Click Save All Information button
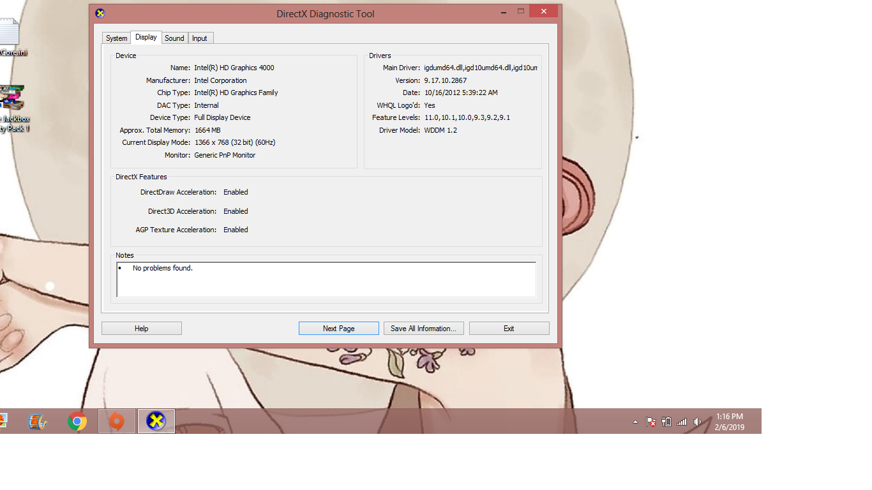This screenshot has height=490, width=872. [423, 329]
